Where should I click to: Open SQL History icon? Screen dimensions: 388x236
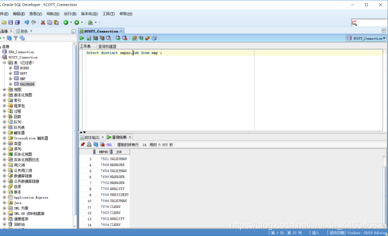154,38
